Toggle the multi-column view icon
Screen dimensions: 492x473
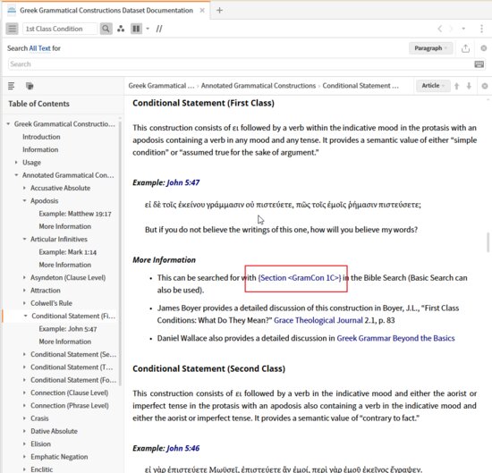point(136,29)
